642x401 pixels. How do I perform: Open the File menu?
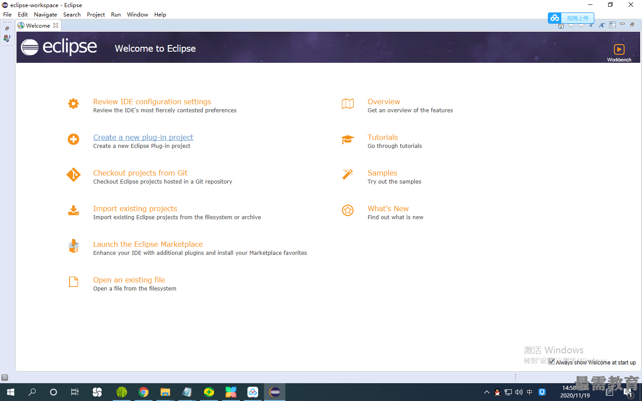tap(8, 15)
